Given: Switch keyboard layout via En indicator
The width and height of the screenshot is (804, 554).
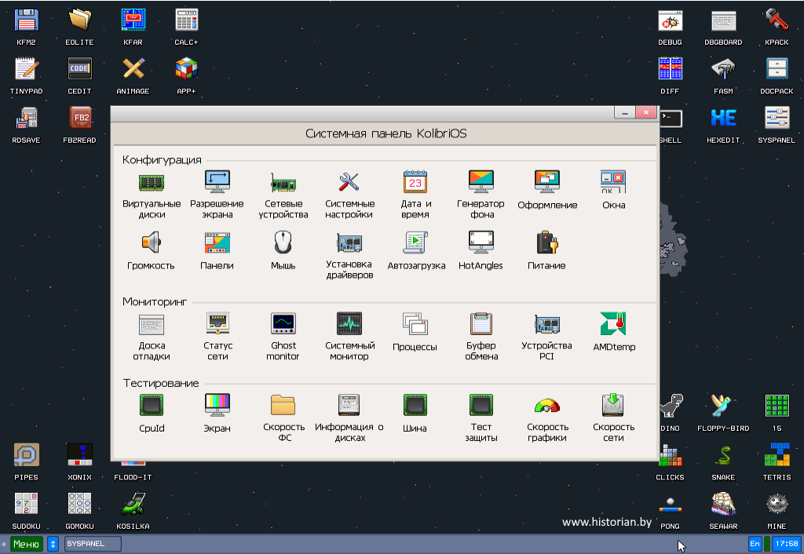Looking at the screenshot, I should coord(755,544).
